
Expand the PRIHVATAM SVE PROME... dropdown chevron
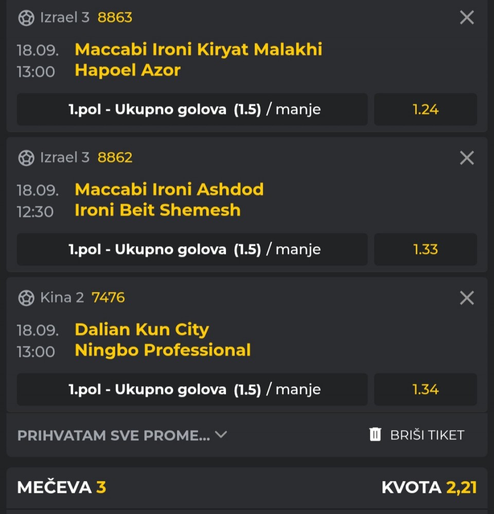pos(221,435)
